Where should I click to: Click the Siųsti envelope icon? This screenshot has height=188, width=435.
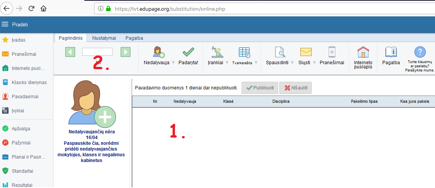tap(306, 52)
